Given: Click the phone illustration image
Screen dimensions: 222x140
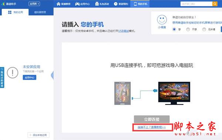Looking at the screenshot, I should pos(122,93).
